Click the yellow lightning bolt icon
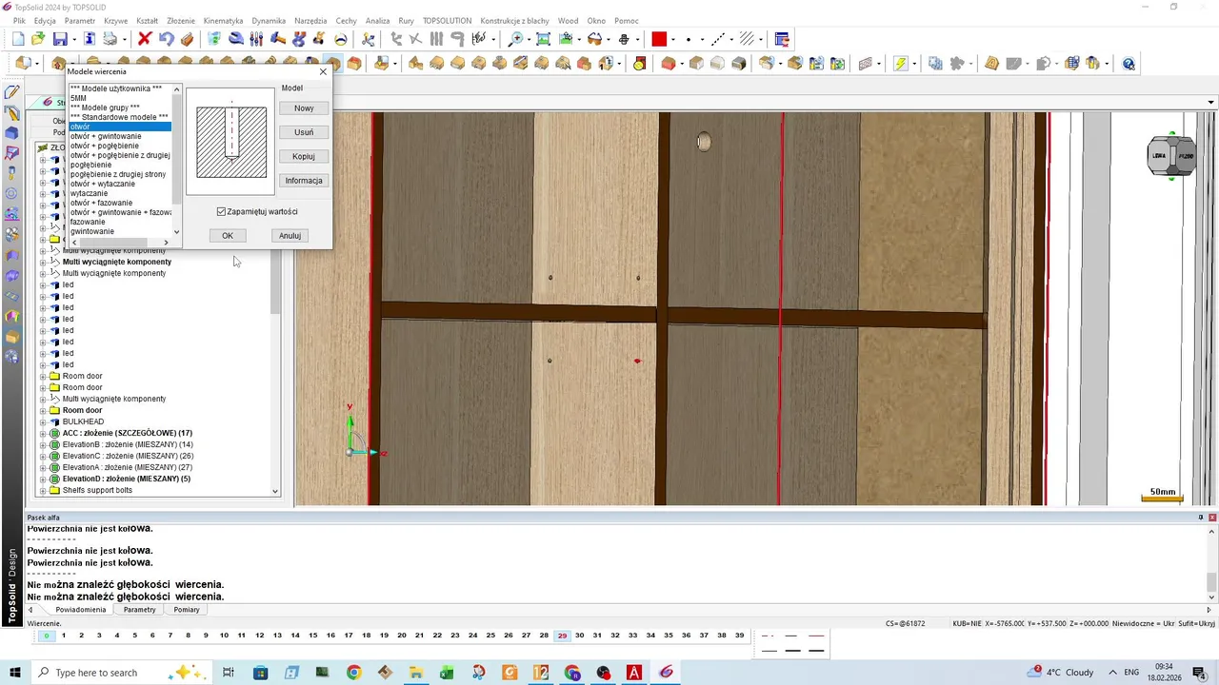Screen dimensions: 1219x685 click(901, 64)
